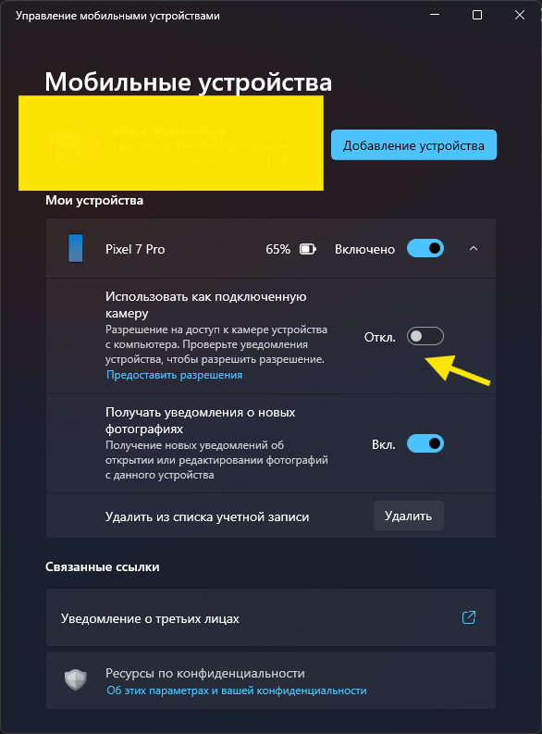Open the privacy parameters link
Image resolution: width=542 pixels, height=734 pixels.
(237, 690)
